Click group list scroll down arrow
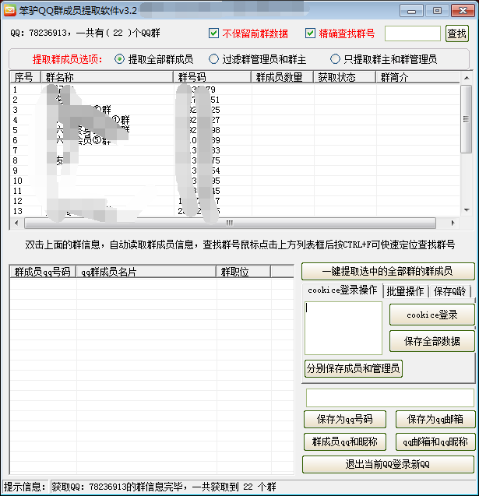Image resolution: width=479 pixels, height=496 pixels. (x=467, y=210)
